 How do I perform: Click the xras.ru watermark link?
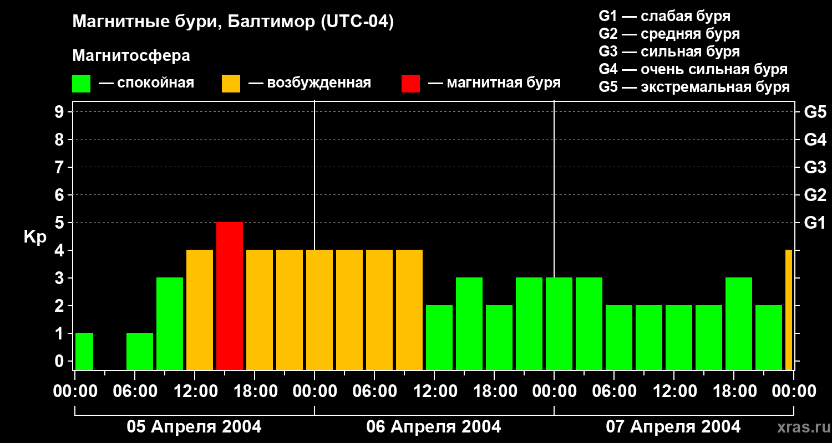click(801, 427)
